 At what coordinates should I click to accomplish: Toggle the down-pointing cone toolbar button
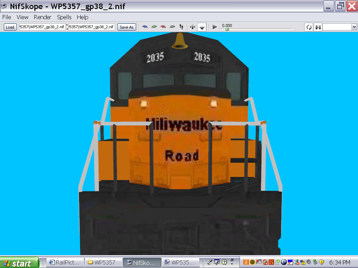tap(202, 27)
